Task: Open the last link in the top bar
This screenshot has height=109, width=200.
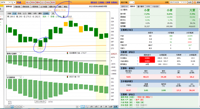Action: pos(114,2)
